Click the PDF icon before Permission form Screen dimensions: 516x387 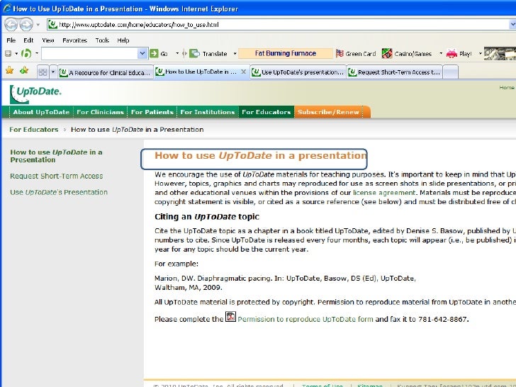230,317
